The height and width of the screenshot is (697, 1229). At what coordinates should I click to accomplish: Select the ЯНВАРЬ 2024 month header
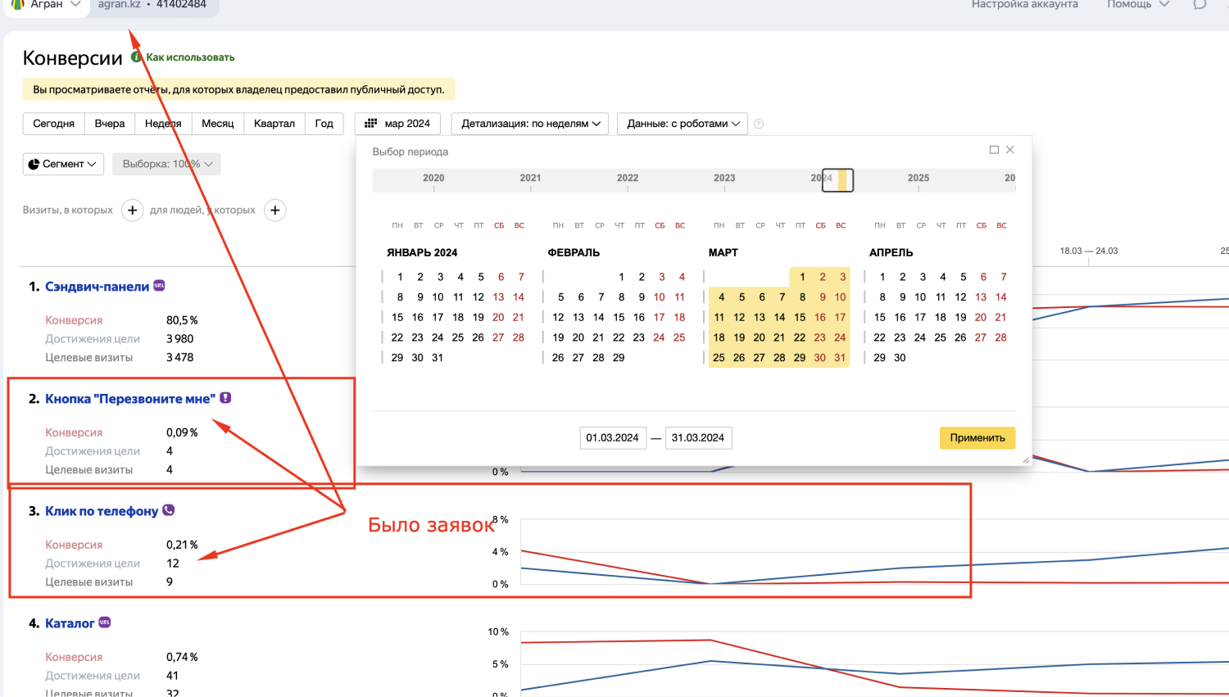[422, 252]
